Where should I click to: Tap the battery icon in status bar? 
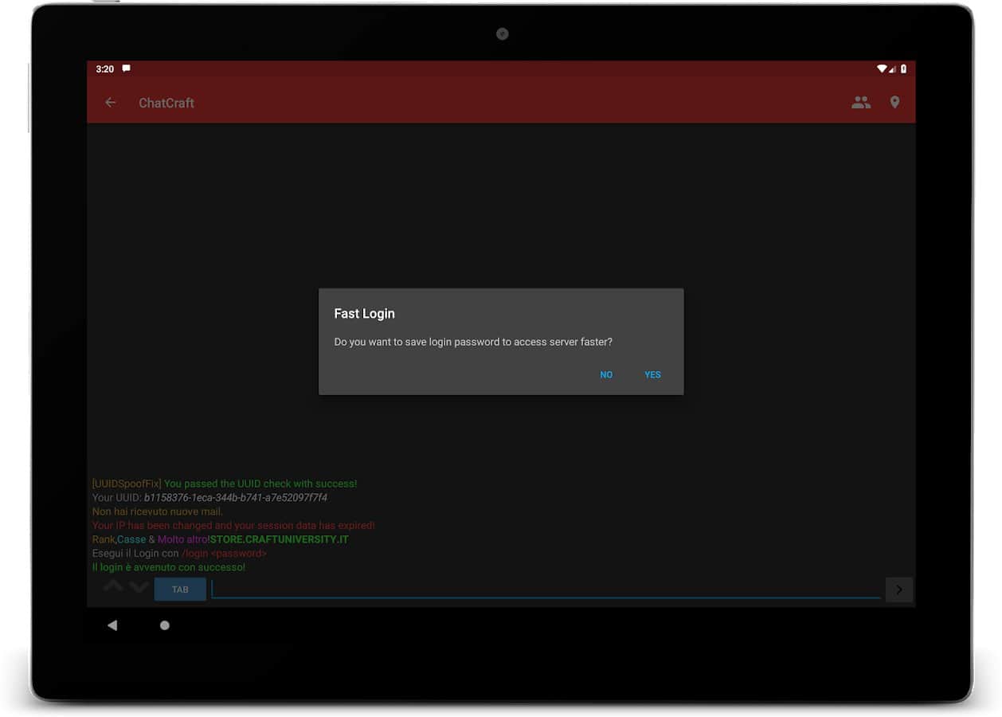903,69
